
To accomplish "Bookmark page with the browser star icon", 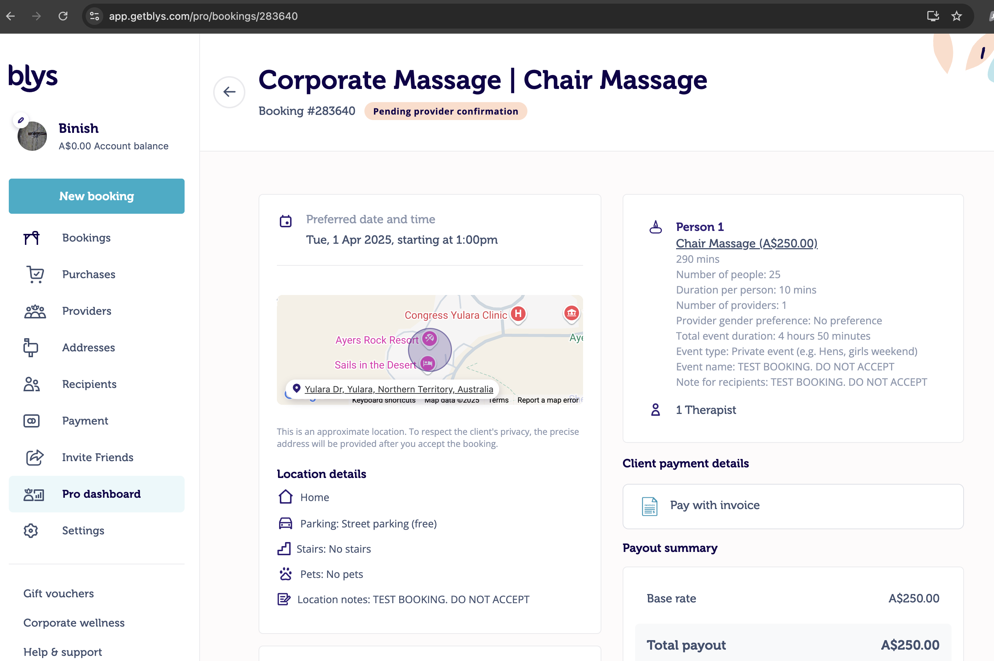I will (956, 16).
